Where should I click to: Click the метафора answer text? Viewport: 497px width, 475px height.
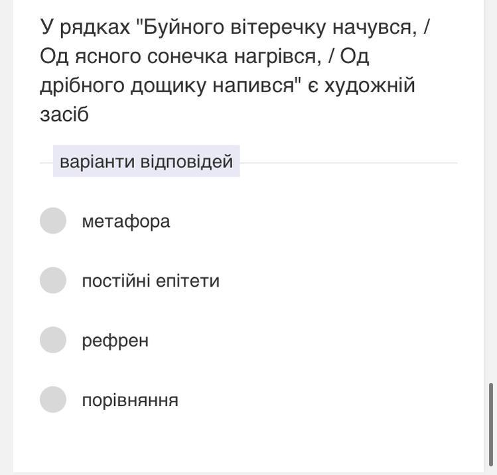coord(126,221)
